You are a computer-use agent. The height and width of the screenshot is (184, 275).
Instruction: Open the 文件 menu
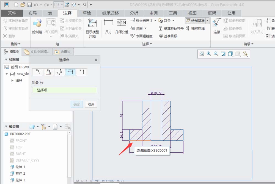click(x=12, y=13)
